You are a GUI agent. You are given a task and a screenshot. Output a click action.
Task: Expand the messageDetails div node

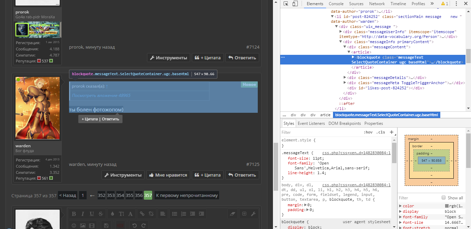coord(345,78)
